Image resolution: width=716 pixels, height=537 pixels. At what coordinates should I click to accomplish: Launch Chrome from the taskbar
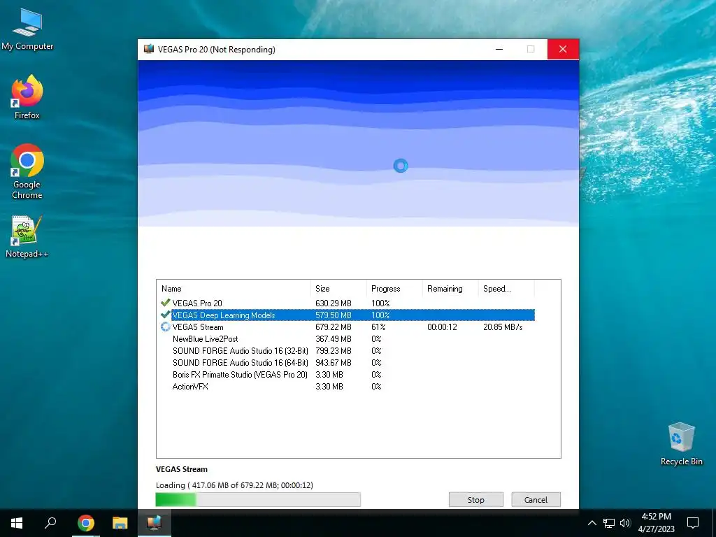point(85,523)
